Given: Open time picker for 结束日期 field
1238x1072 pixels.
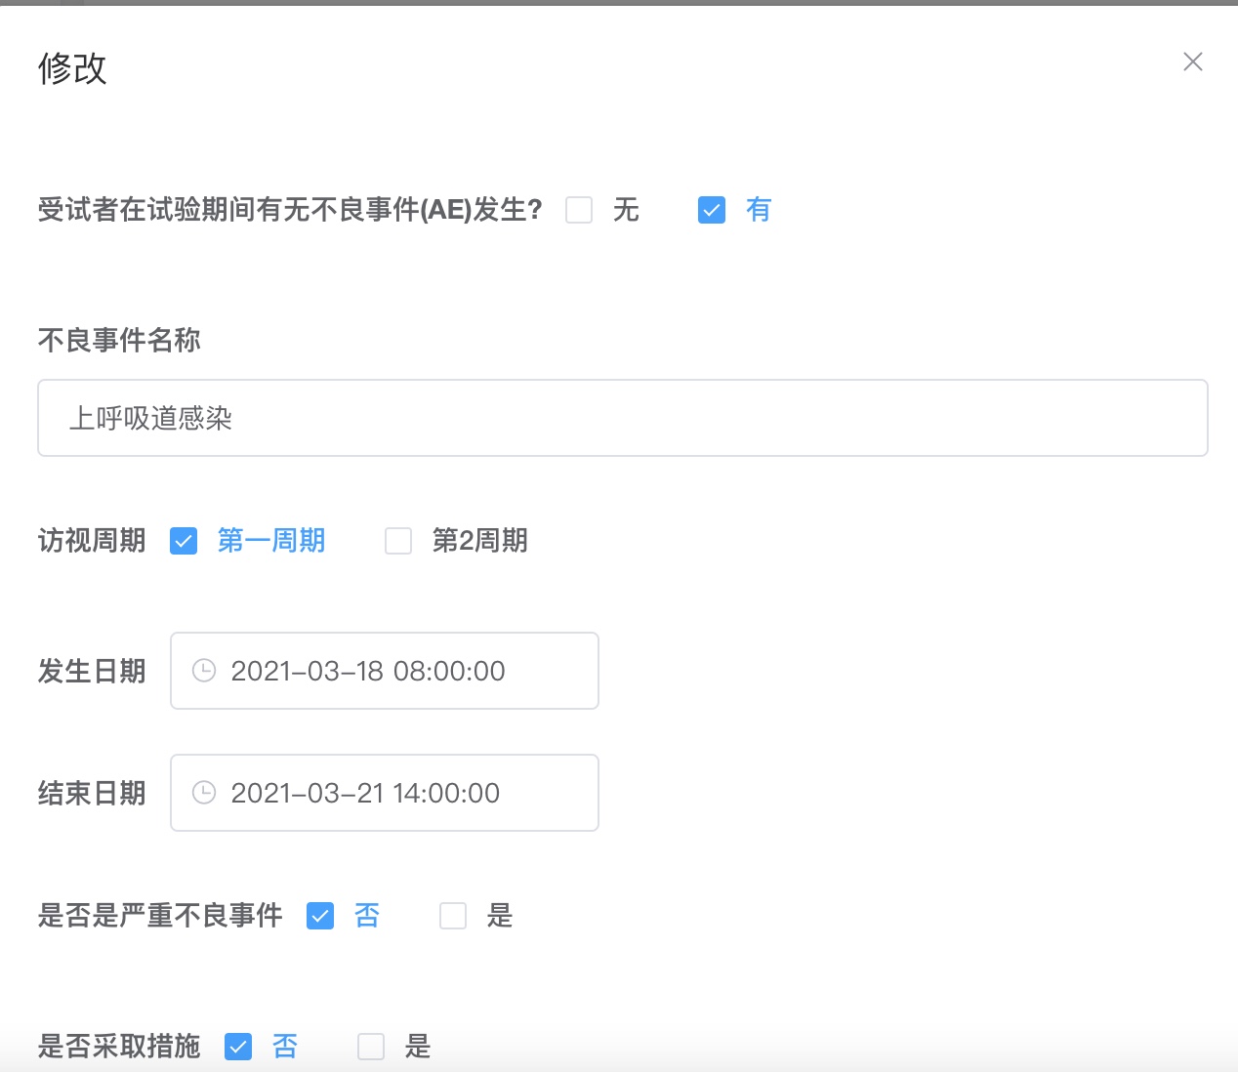Looking at the screenshot, I should 204,793.
